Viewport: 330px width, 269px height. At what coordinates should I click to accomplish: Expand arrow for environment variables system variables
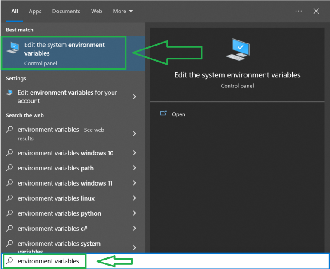pyautogui.click(x=134, y=248)
